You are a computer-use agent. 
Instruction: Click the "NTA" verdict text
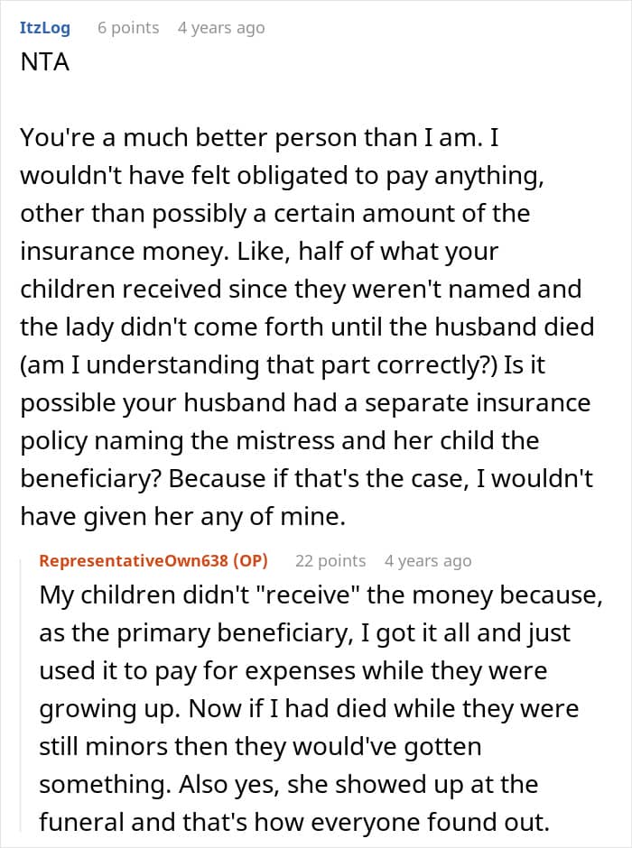[x=44, y=64]
